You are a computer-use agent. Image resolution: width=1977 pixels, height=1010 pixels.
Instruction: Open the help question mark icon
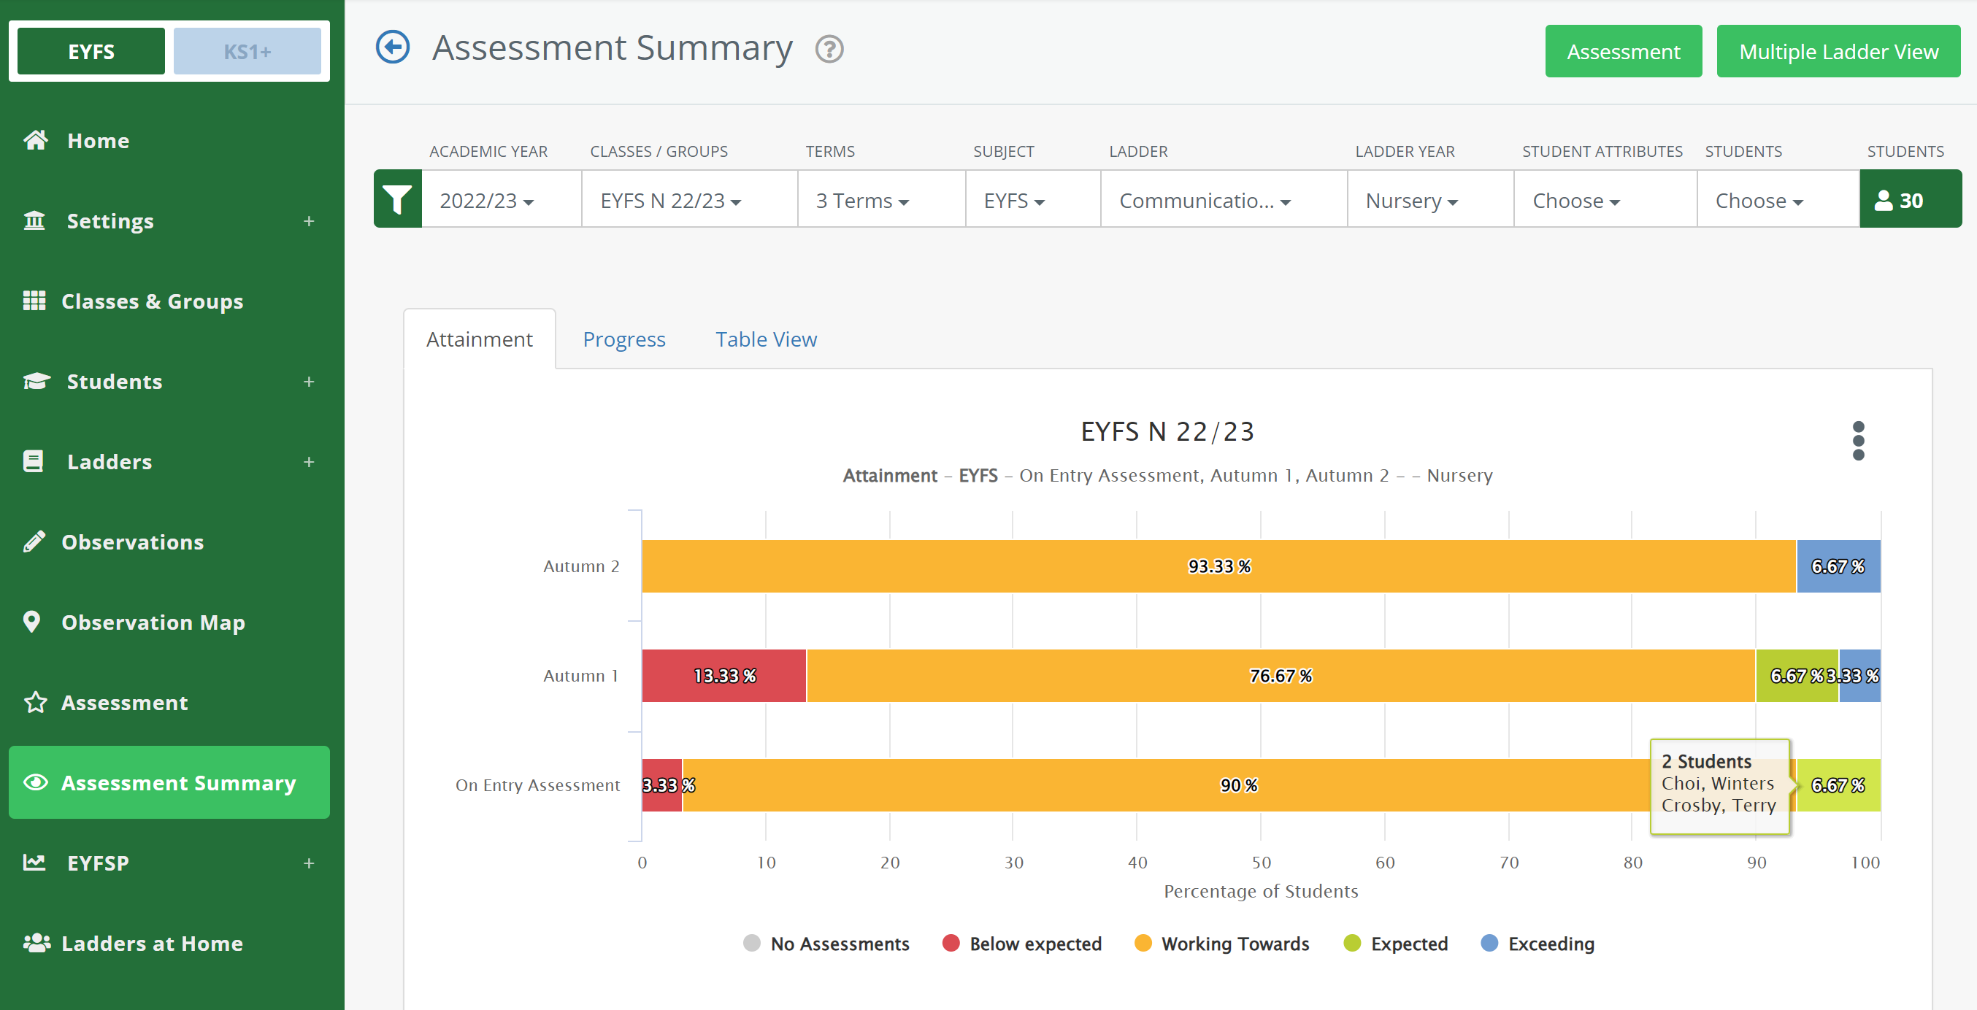pyautogui.click(x=829, y=50)
